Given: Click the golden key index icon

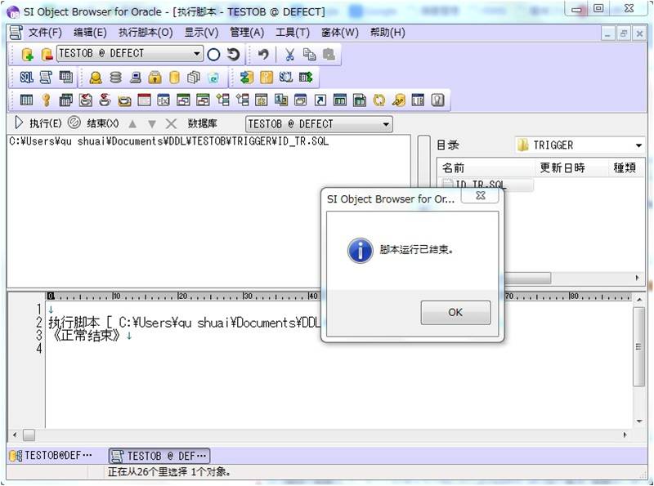Looking at the screenshot, I should pos(46,100).
